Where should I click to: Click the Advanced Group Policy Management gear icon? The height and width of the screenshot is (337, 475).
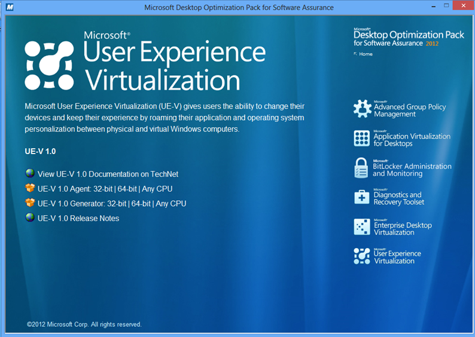(362, 109)
